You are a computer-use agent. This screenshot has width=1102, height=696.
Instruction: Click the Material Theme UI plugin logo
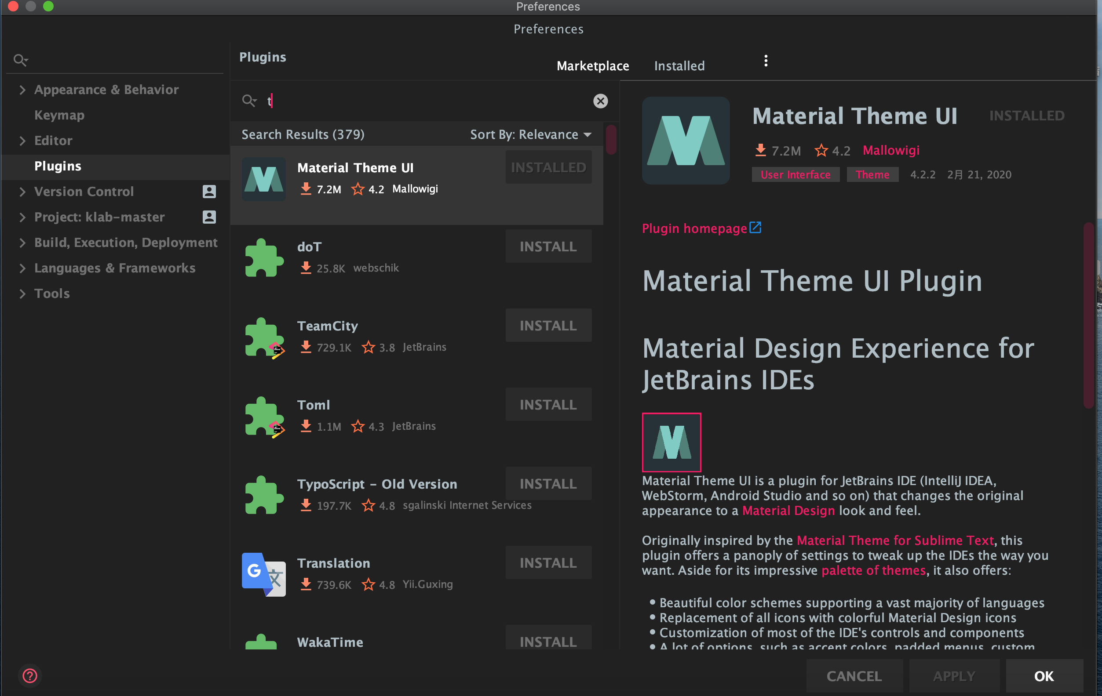coord(264,179)
